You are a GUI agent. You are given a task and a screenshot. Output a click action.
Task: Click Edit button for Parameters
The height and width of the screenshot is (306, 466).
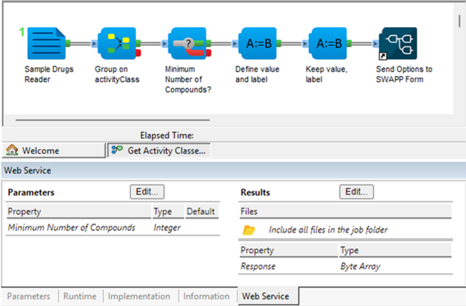pos(147,192)
